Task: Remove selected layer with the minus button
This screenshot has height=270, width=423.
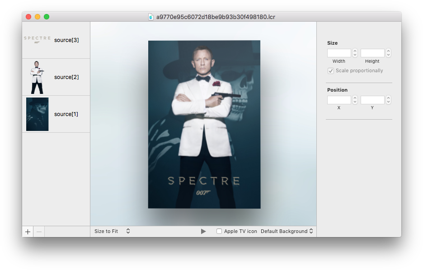Action: tap(38, 231)
